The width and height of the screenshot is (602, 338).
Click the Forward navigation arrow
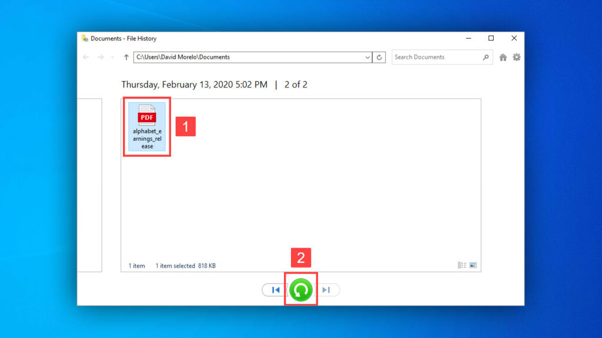(x=101, y=58)
